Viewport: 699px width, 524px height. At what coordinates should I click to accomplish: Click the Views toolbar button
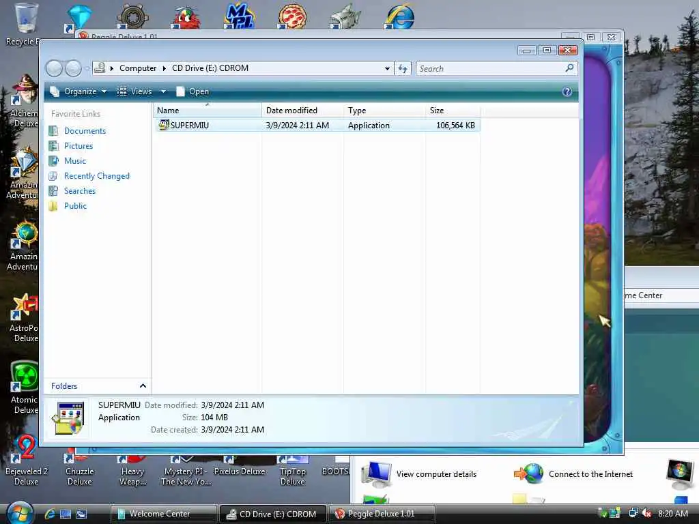(134, 91)
